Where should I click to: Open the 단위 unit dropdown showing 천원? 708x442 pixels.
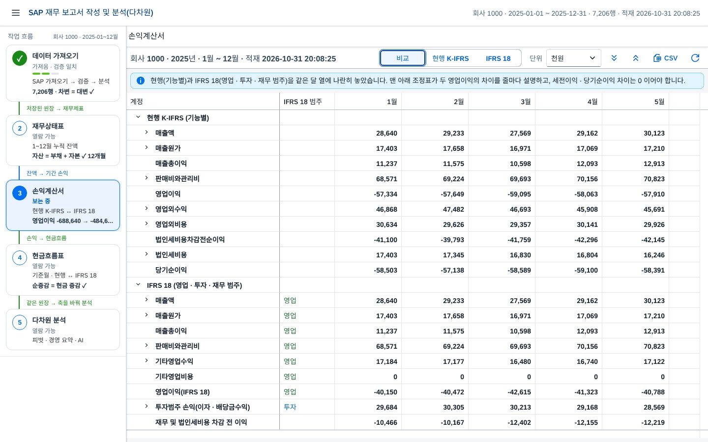[x=574, y=58]
